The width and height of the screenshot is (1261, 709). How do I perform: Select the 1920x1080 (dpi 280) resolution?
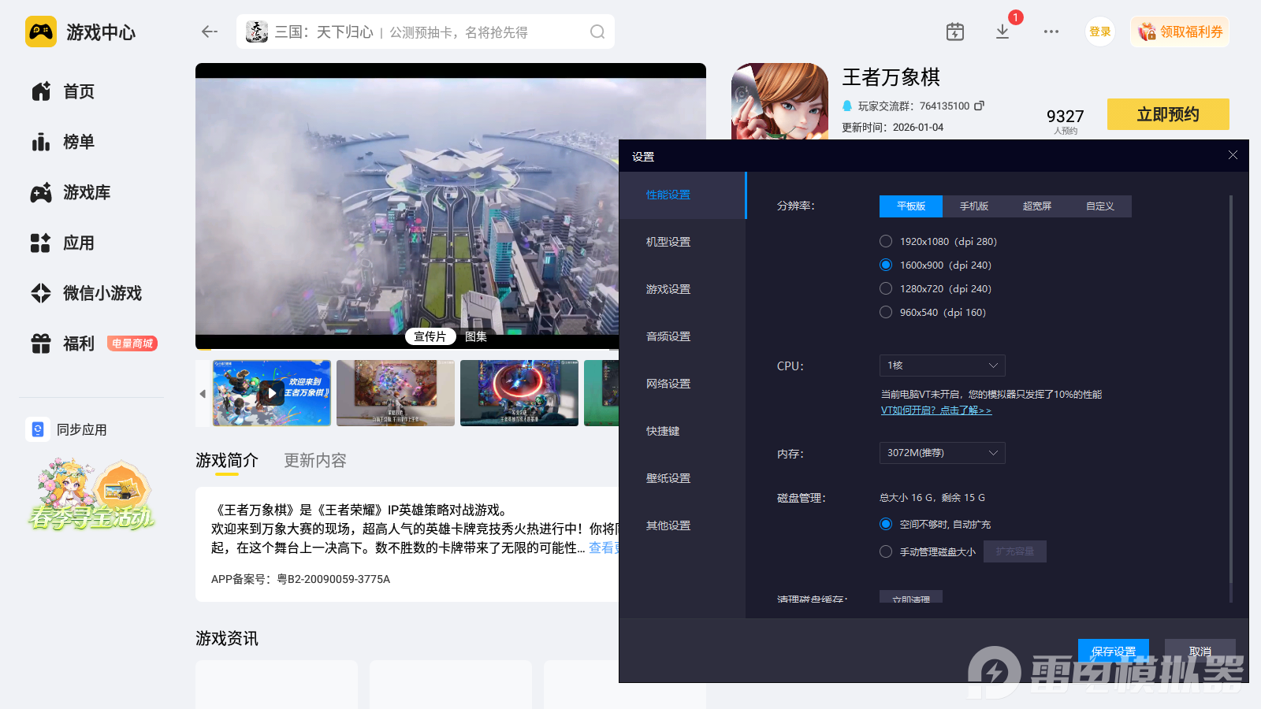886,241
